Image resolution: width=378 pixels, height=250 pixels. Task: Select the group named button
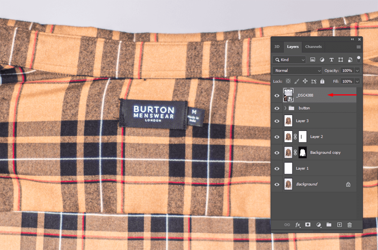(x=304, y=108)
